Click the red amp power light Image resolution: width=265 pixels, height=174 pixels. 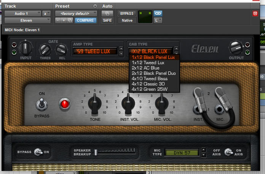pos(65,104)
